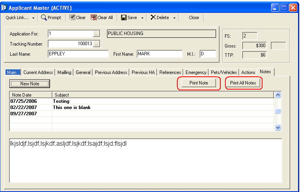300x192 pixels.
Task: Click the Delete X toolbar icon
Action: [x=153, y=18]
